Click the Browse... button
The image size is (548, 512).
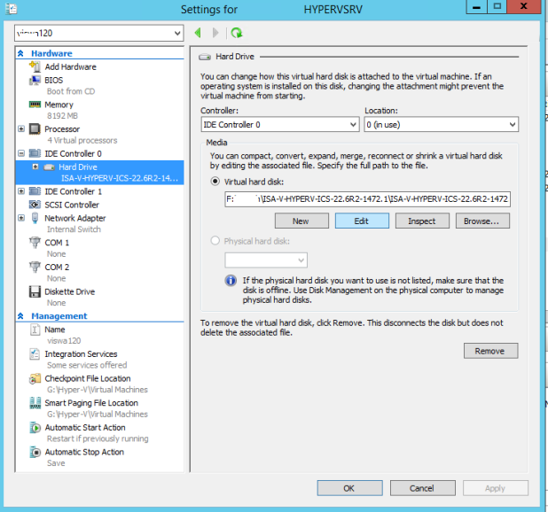(482, 221)
